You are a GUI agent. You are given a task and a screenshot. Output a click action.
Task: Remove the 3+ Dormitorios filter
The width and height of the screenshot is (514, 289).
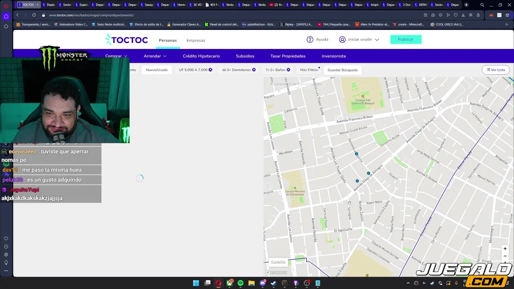point(254,70)
